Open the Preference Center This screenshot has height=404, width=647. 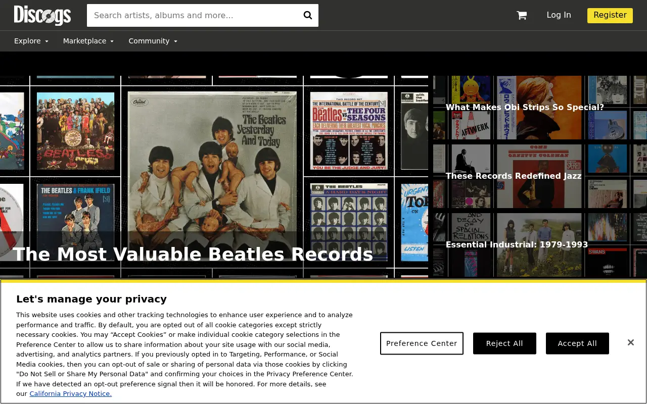[422, 343]
